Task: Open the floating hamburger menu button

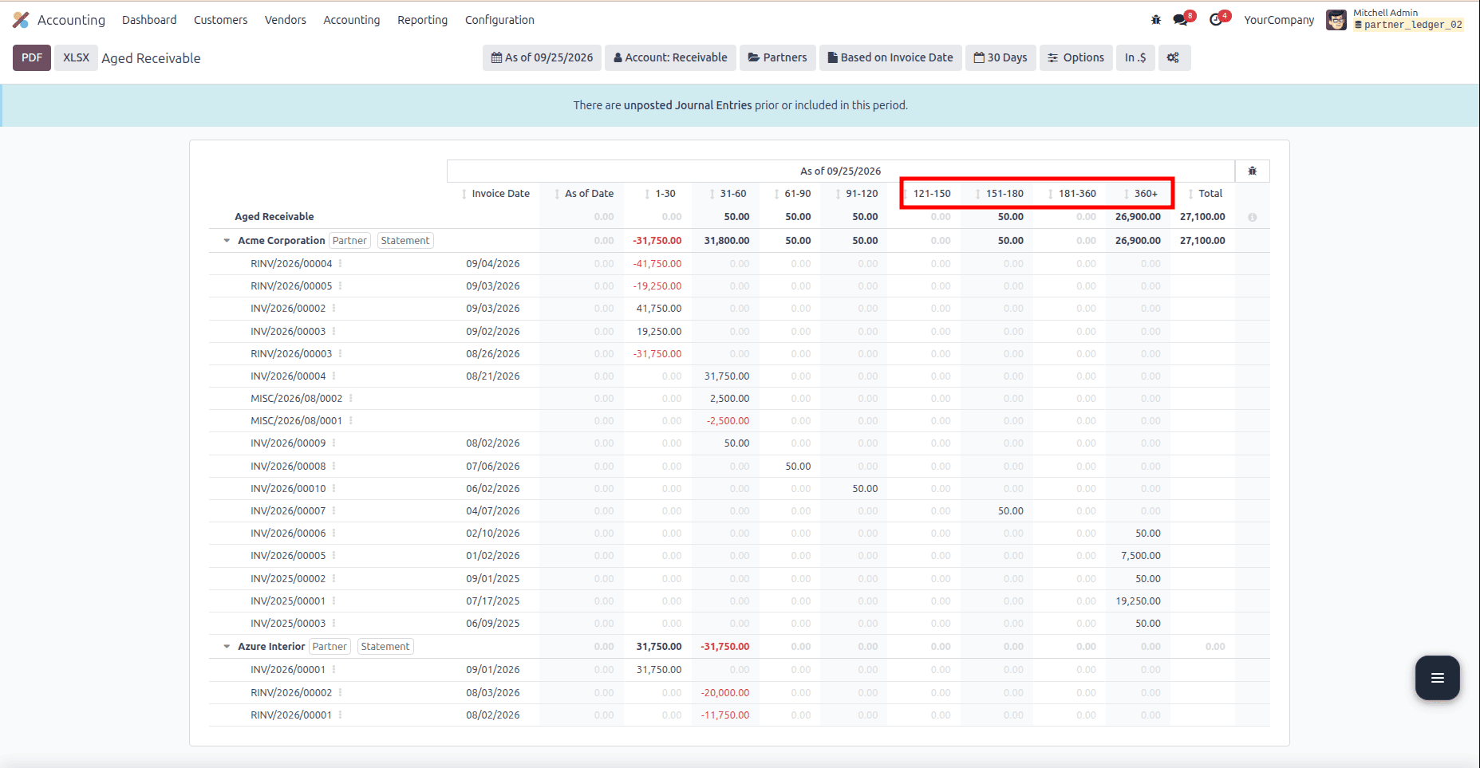Action: (x=1438, y=678)
